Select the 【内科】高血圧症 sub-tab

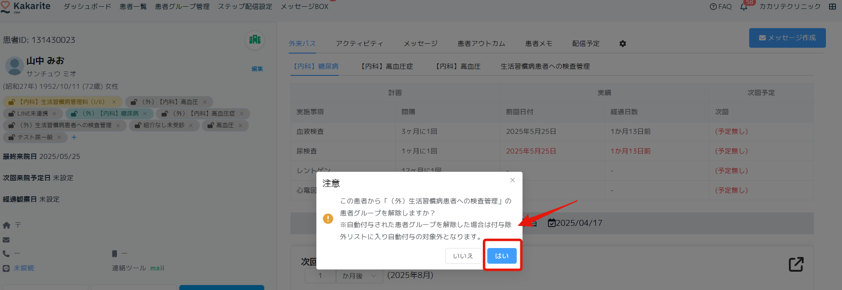(x=387, y=66)
